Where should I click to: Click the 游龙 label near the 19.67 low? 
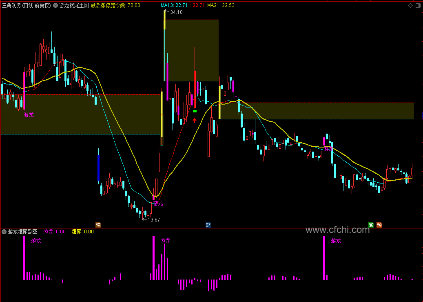click(x=158, y=204)
